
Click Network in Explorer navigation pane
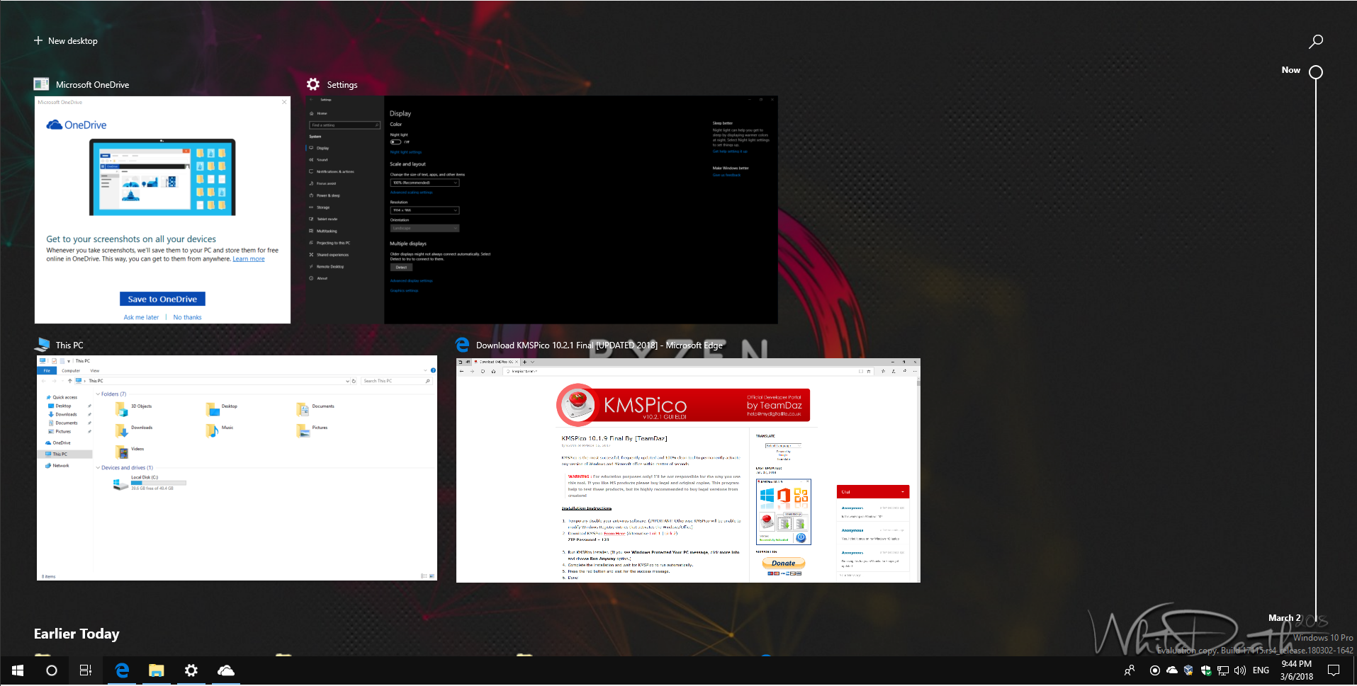(61, 466)
